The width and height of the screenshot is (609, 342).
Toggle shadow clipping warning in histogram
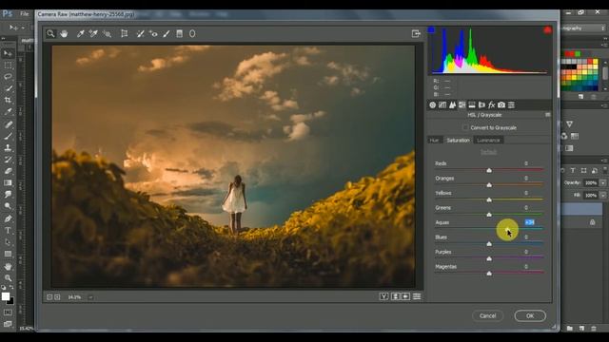click(431, 29)
